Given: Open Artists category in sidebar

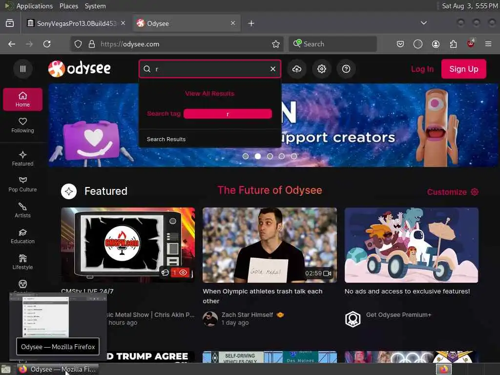Looking at the screenshot, I should point(22,210).
